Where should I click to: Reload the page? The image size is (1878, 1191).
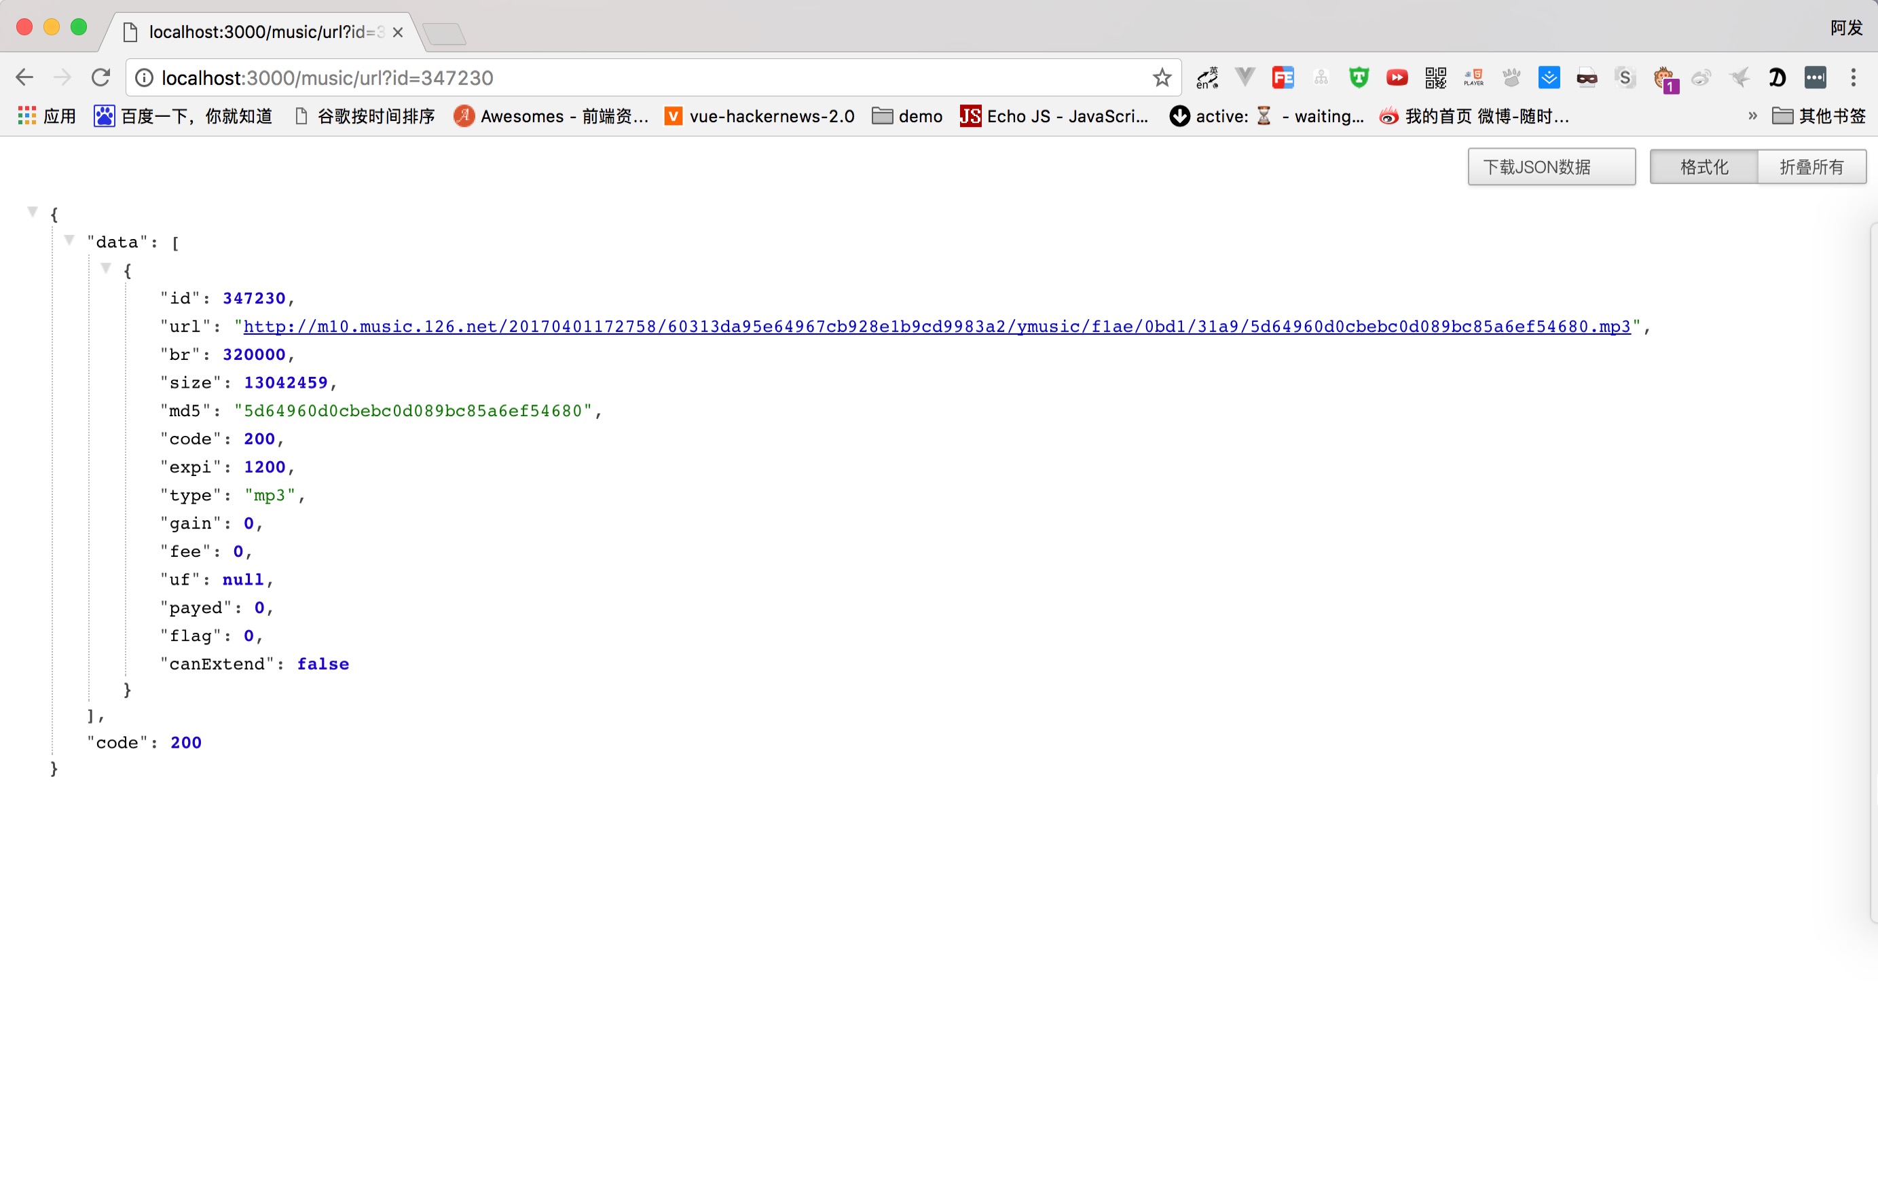click(100, 77)
